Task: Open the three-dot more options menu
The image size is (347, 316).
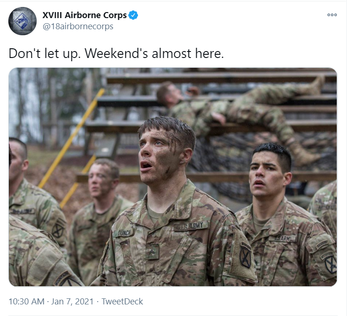Action: pyautogui.click(x=332, y=15)
